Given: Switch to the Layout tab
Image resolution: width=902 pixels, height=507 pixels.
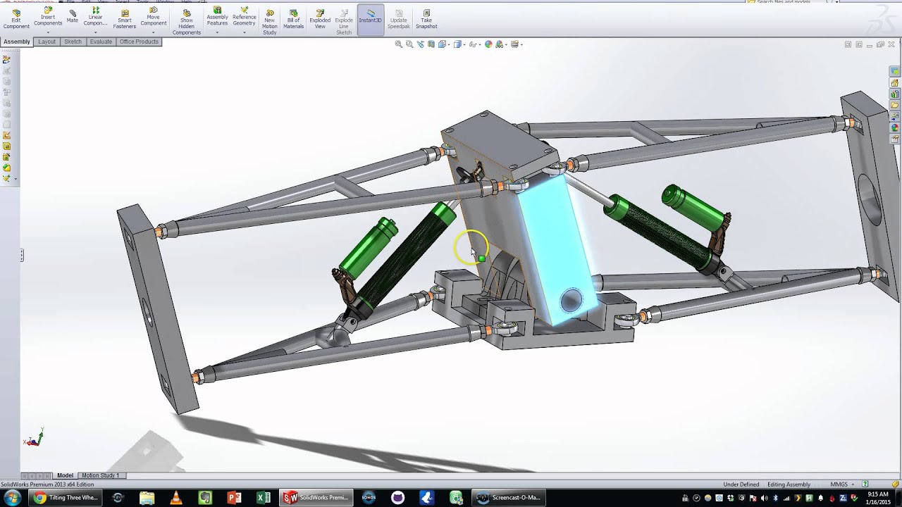Looking at the screenshot, I should pyautogui.click(x=47, y=42).
